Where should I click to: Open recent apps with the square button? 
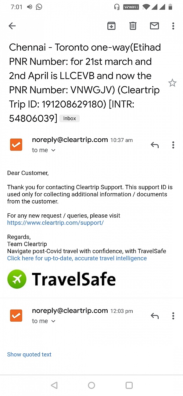point(129,385)
